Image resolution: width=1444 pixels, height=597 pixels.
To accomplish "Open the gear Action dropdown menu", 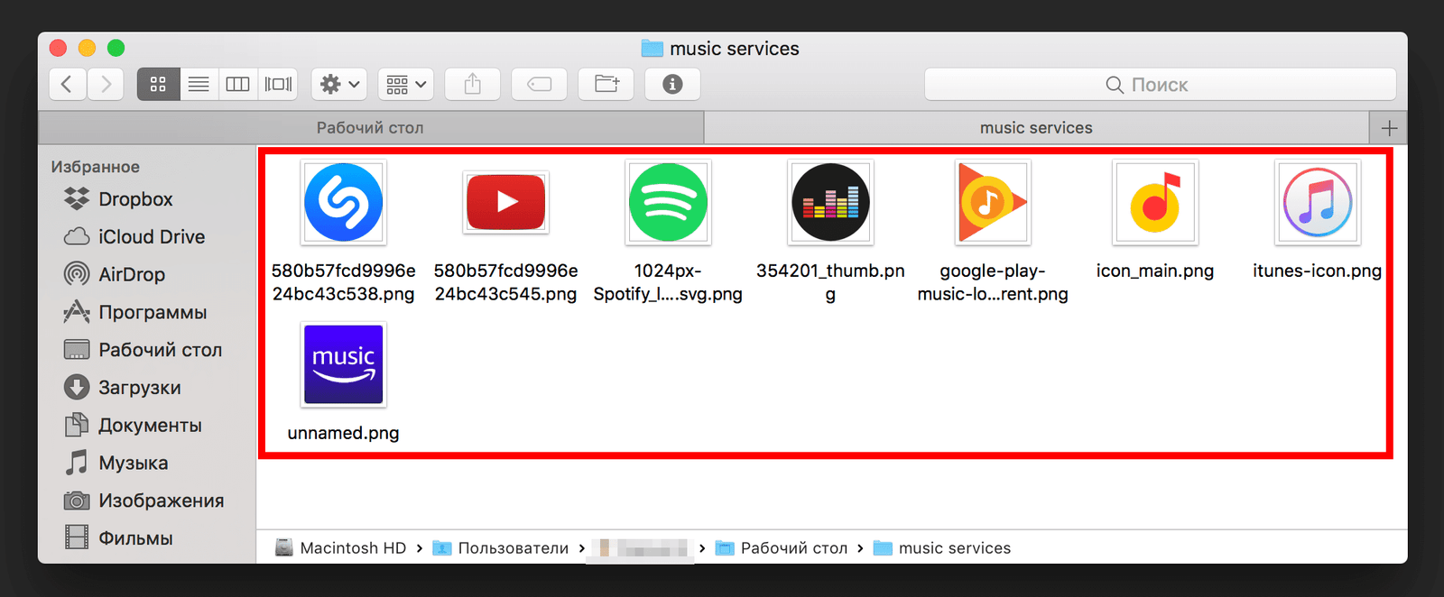I will tap(339, 85).
